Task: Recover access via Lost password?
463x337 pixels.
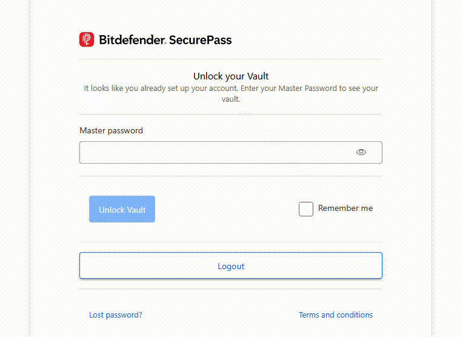Action: (116, 315)
